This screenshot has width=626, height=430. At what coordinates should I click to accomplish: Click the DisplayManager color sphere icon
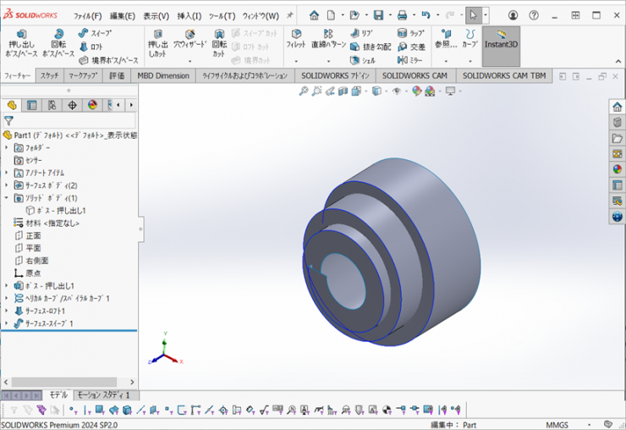click(92, 105)
